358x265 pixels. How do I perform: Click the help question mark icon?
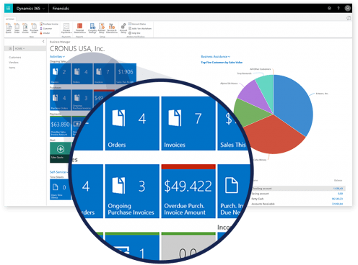339,9
